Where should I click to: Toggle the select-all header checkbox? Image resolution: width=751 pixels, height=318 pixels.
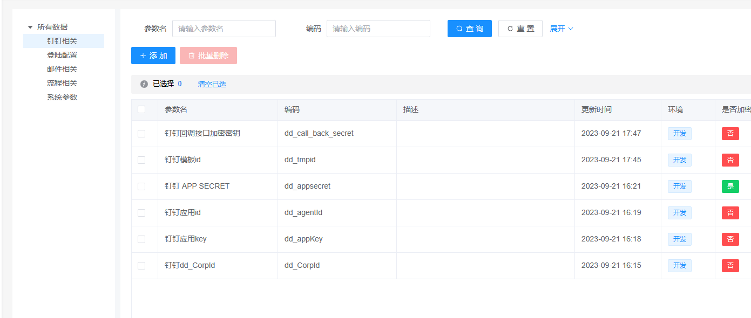(141, 109)
